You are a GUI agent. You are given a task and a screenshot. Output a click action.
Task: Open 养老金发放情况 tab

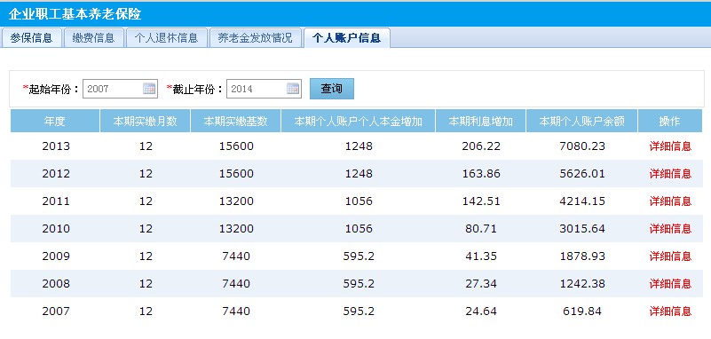(256, 37)
